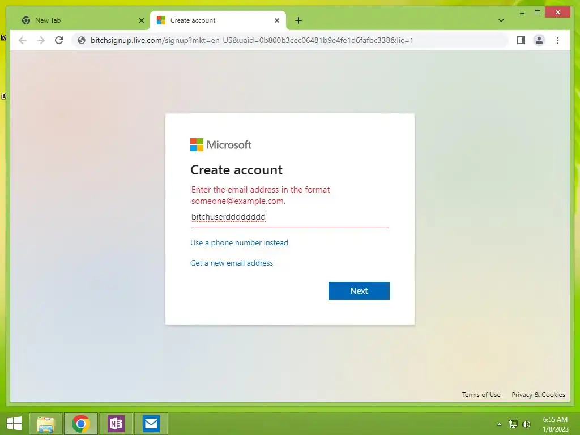Screen dimensions: 580x435
Task: Close the Create account tab
Action: [276, 20]
